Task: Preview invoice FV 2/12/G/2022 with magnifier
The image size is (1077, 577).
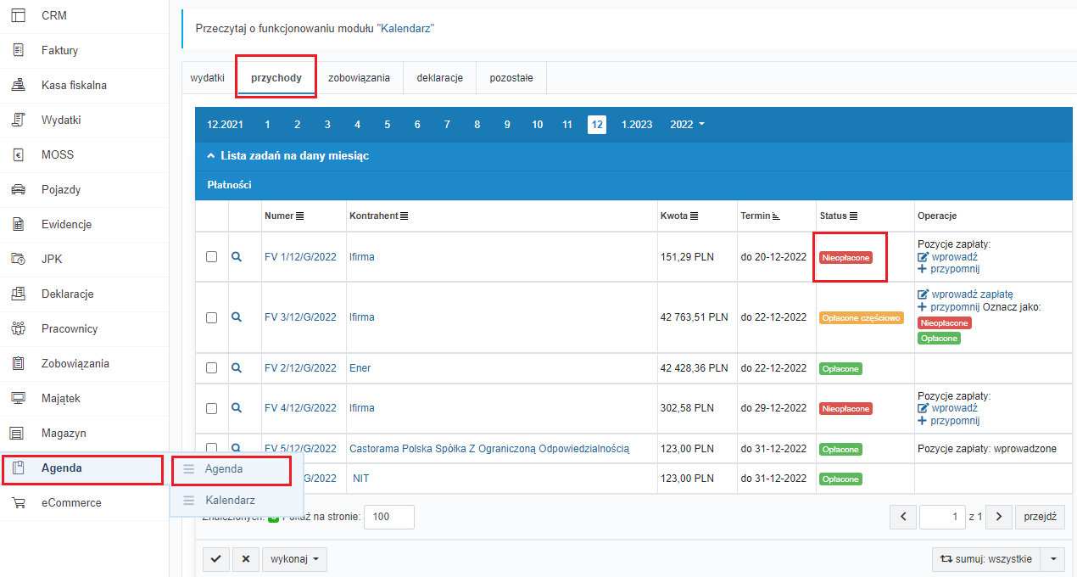Action: pos(237,367)
